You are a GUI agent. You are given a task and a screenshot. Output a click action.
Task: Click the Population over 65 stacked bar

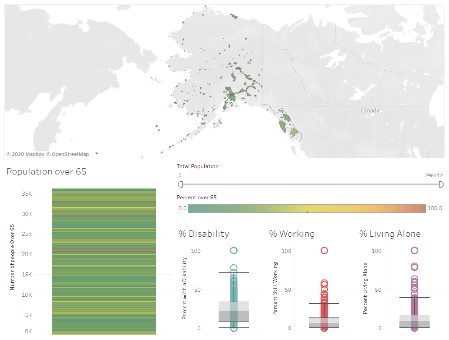click(x=104, y=261)
